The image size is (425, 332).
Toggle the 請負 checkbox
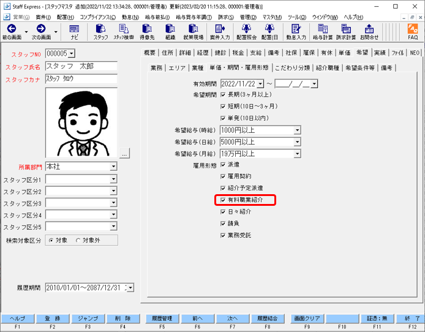[223, 224]
